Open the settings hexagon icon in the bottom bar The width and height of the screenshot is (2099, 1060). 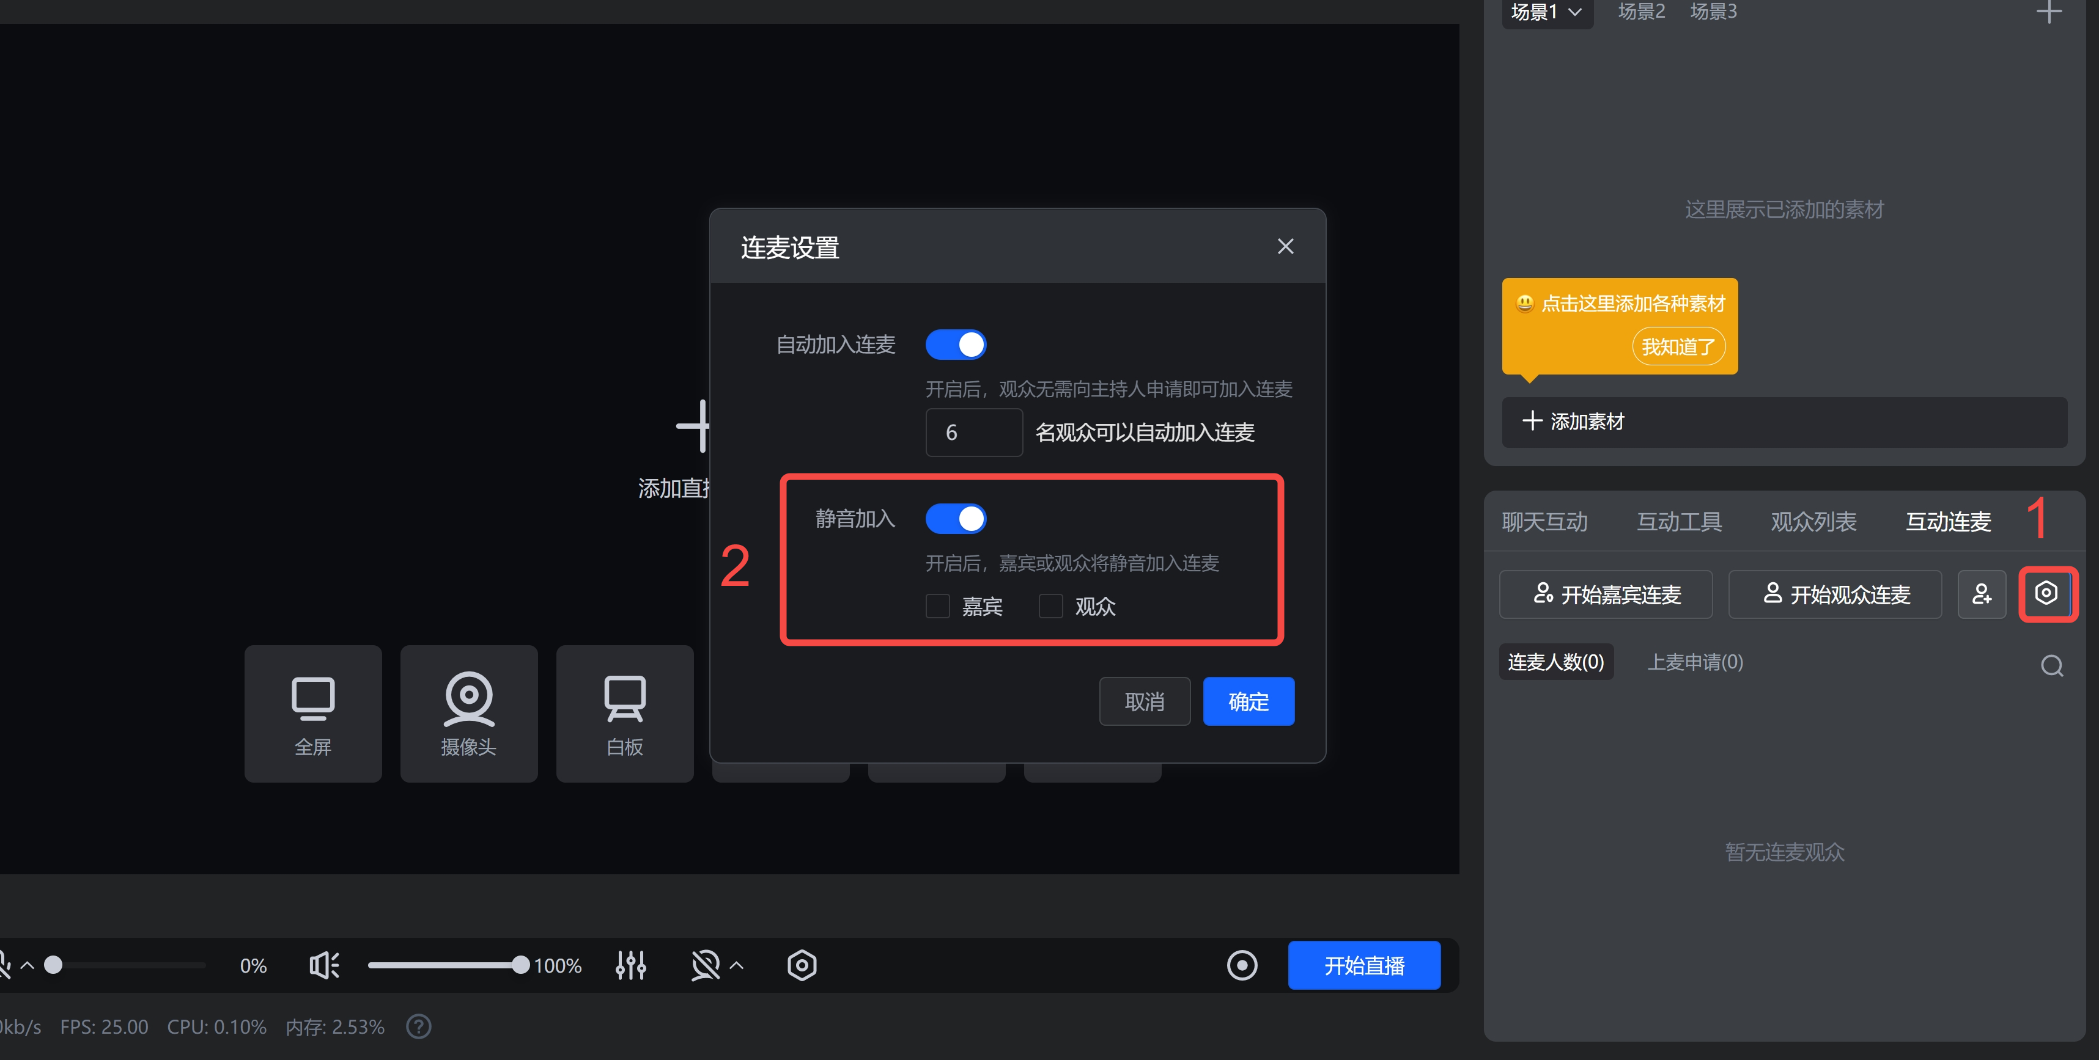[802, 965]
